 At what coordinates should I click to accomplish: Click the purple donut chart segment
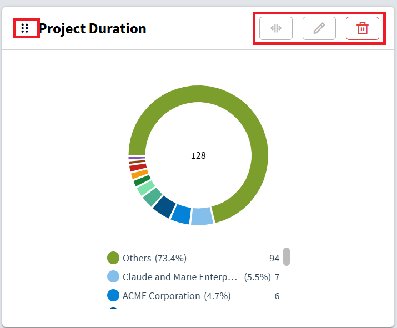click(137, 158)
